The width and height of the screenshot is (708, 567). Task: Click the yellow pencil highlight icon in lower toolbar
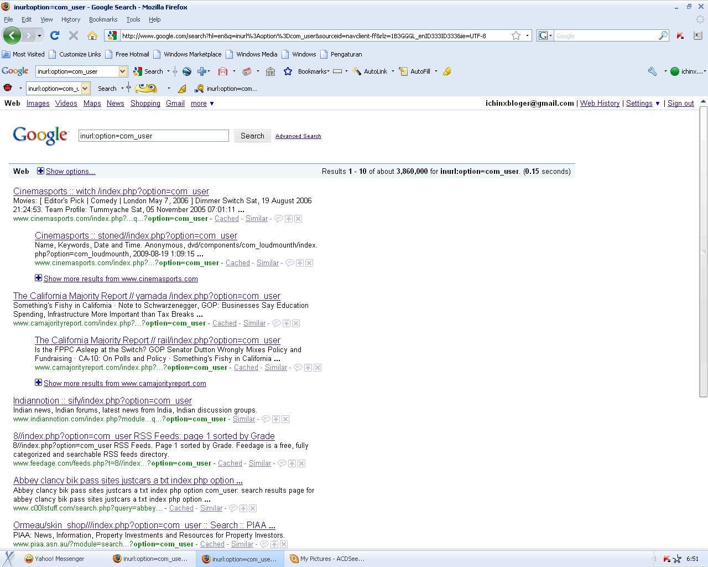[181, 89]
